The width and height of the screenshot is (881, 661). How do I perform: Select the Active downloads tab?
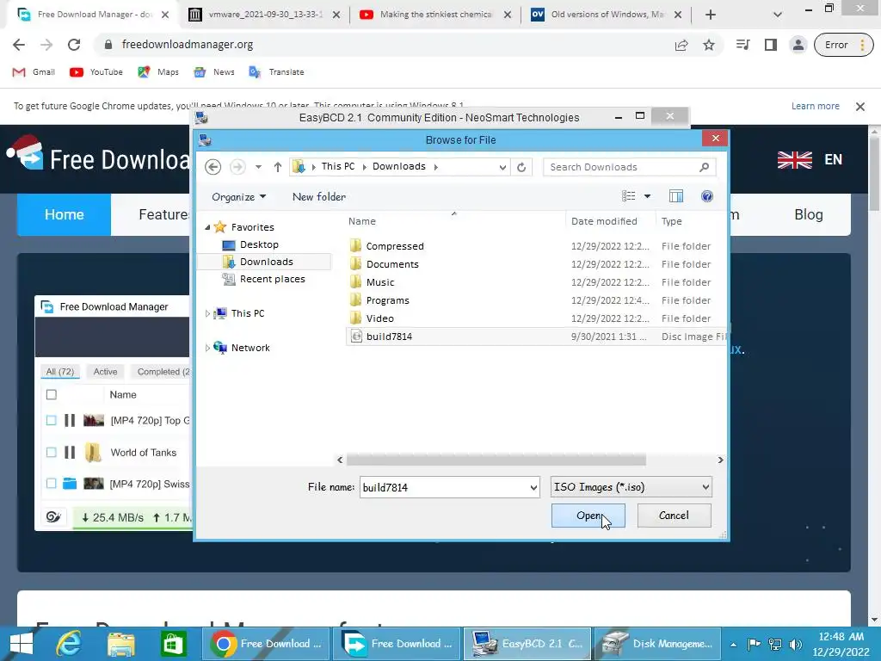pyautogui.click(x=105, y=372)
